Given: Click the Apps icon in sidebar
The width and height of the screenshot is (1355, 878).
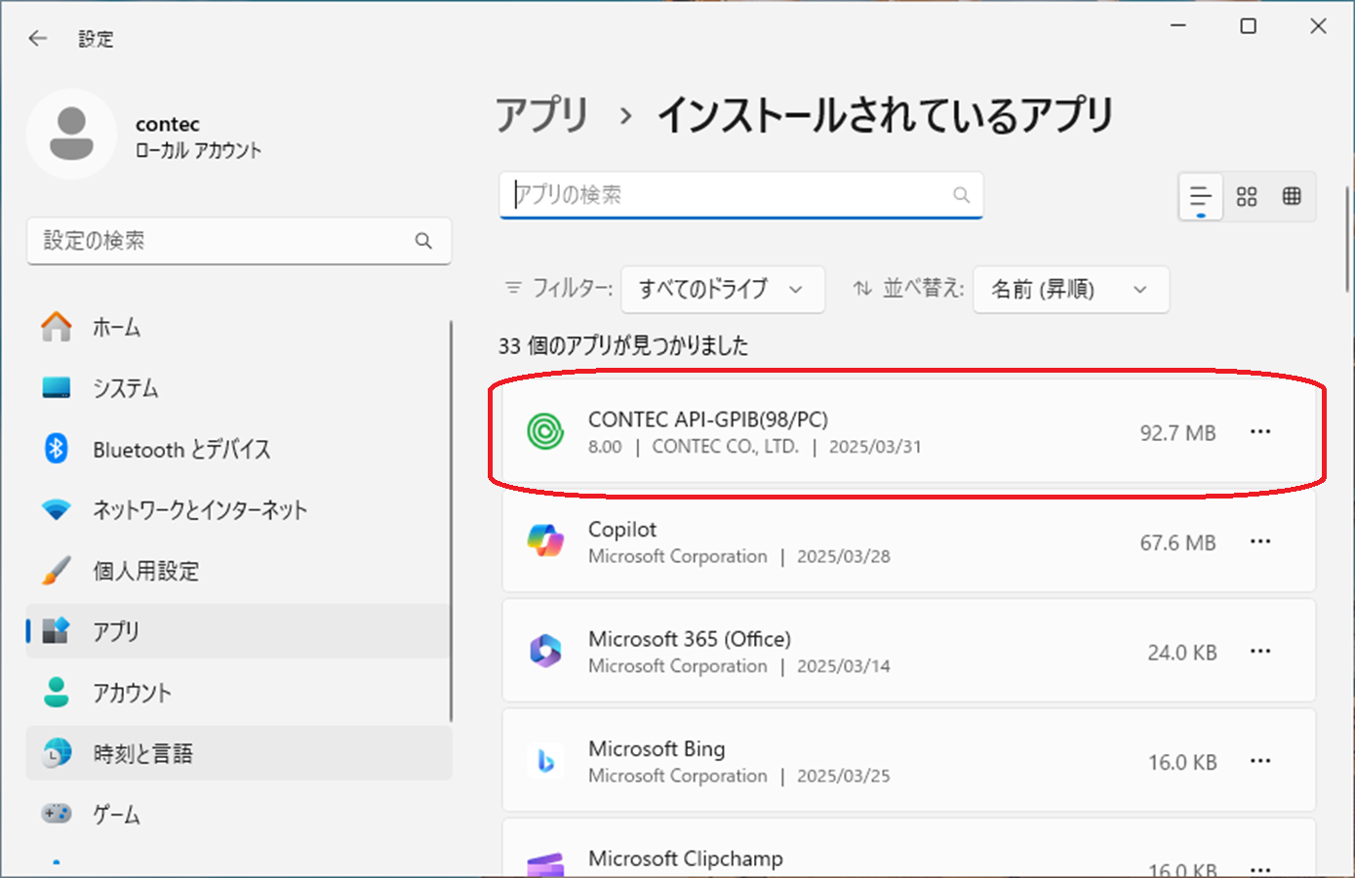Looking at the screenshot, I should (57, 631).
